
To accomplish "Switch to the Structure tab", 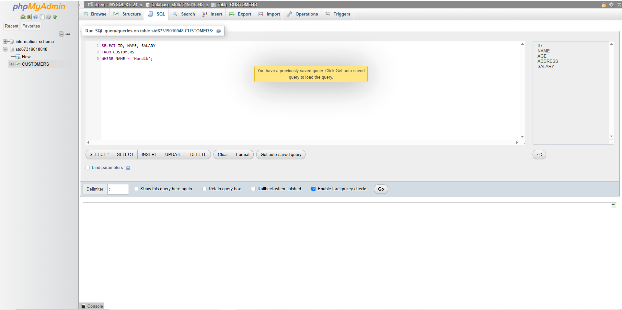I will (x=128, y=14).
